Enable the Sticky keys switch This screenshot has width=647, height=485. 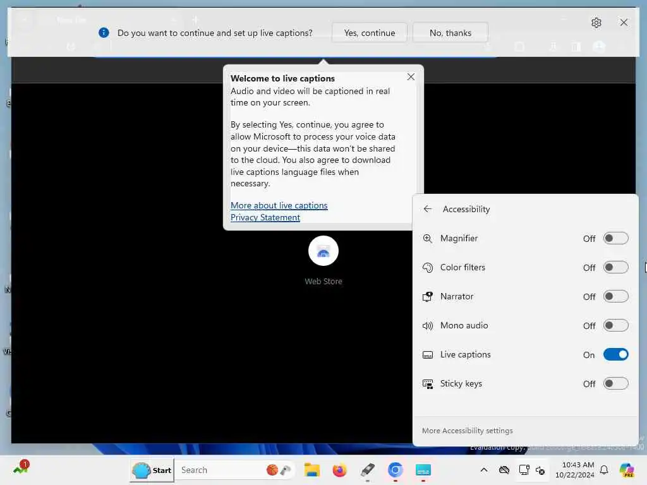click(615, 383)
